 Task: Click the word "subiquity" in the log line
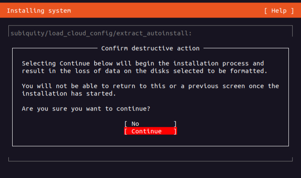pos(27,33)
